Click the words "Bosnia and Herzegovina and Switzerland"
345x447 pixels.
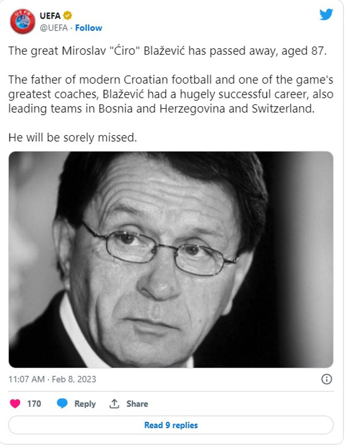click(x=206, y=109)
